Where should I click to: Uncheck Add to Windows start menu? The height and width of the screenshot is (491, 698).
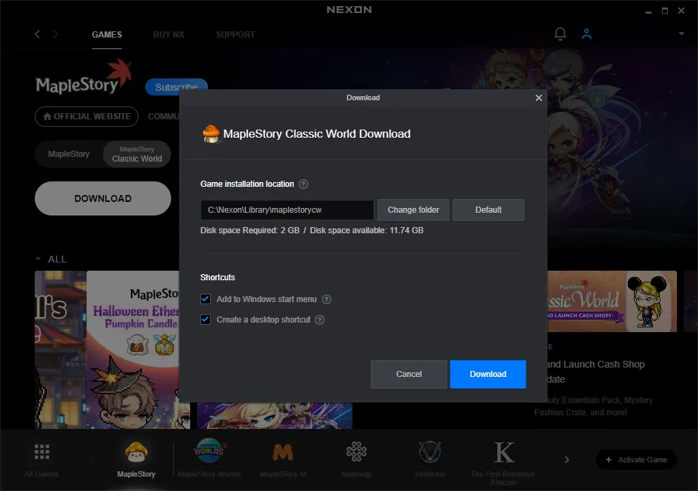(x=205, y=299)
